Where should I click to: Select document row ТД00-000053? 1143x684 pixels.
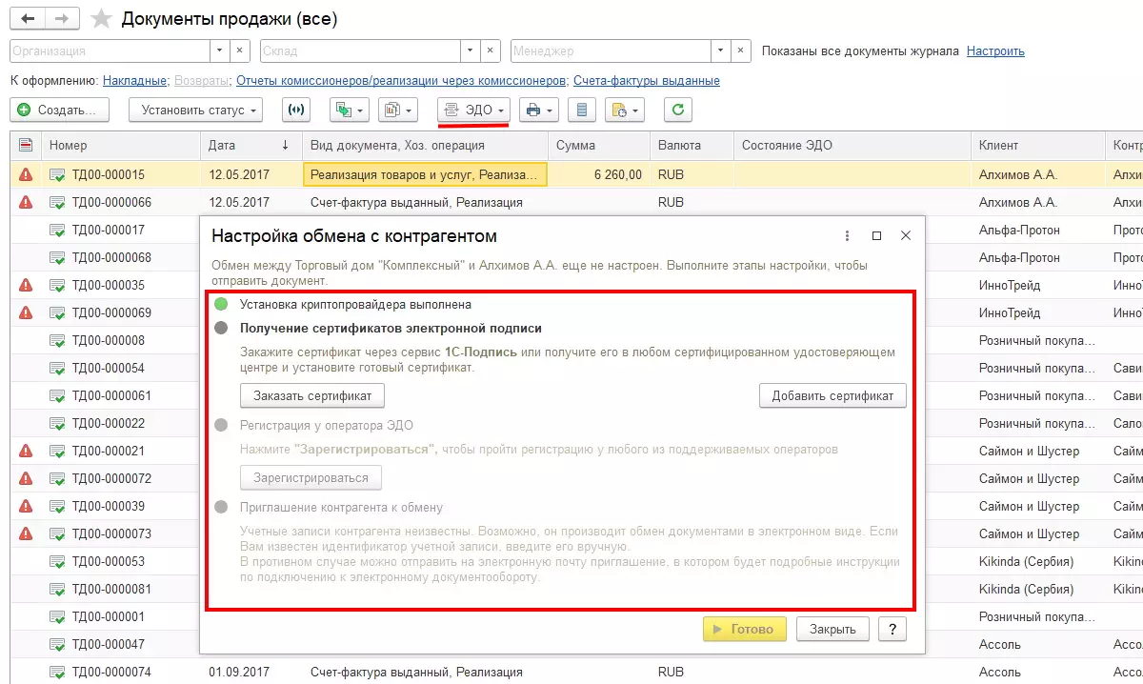(109, 561)
